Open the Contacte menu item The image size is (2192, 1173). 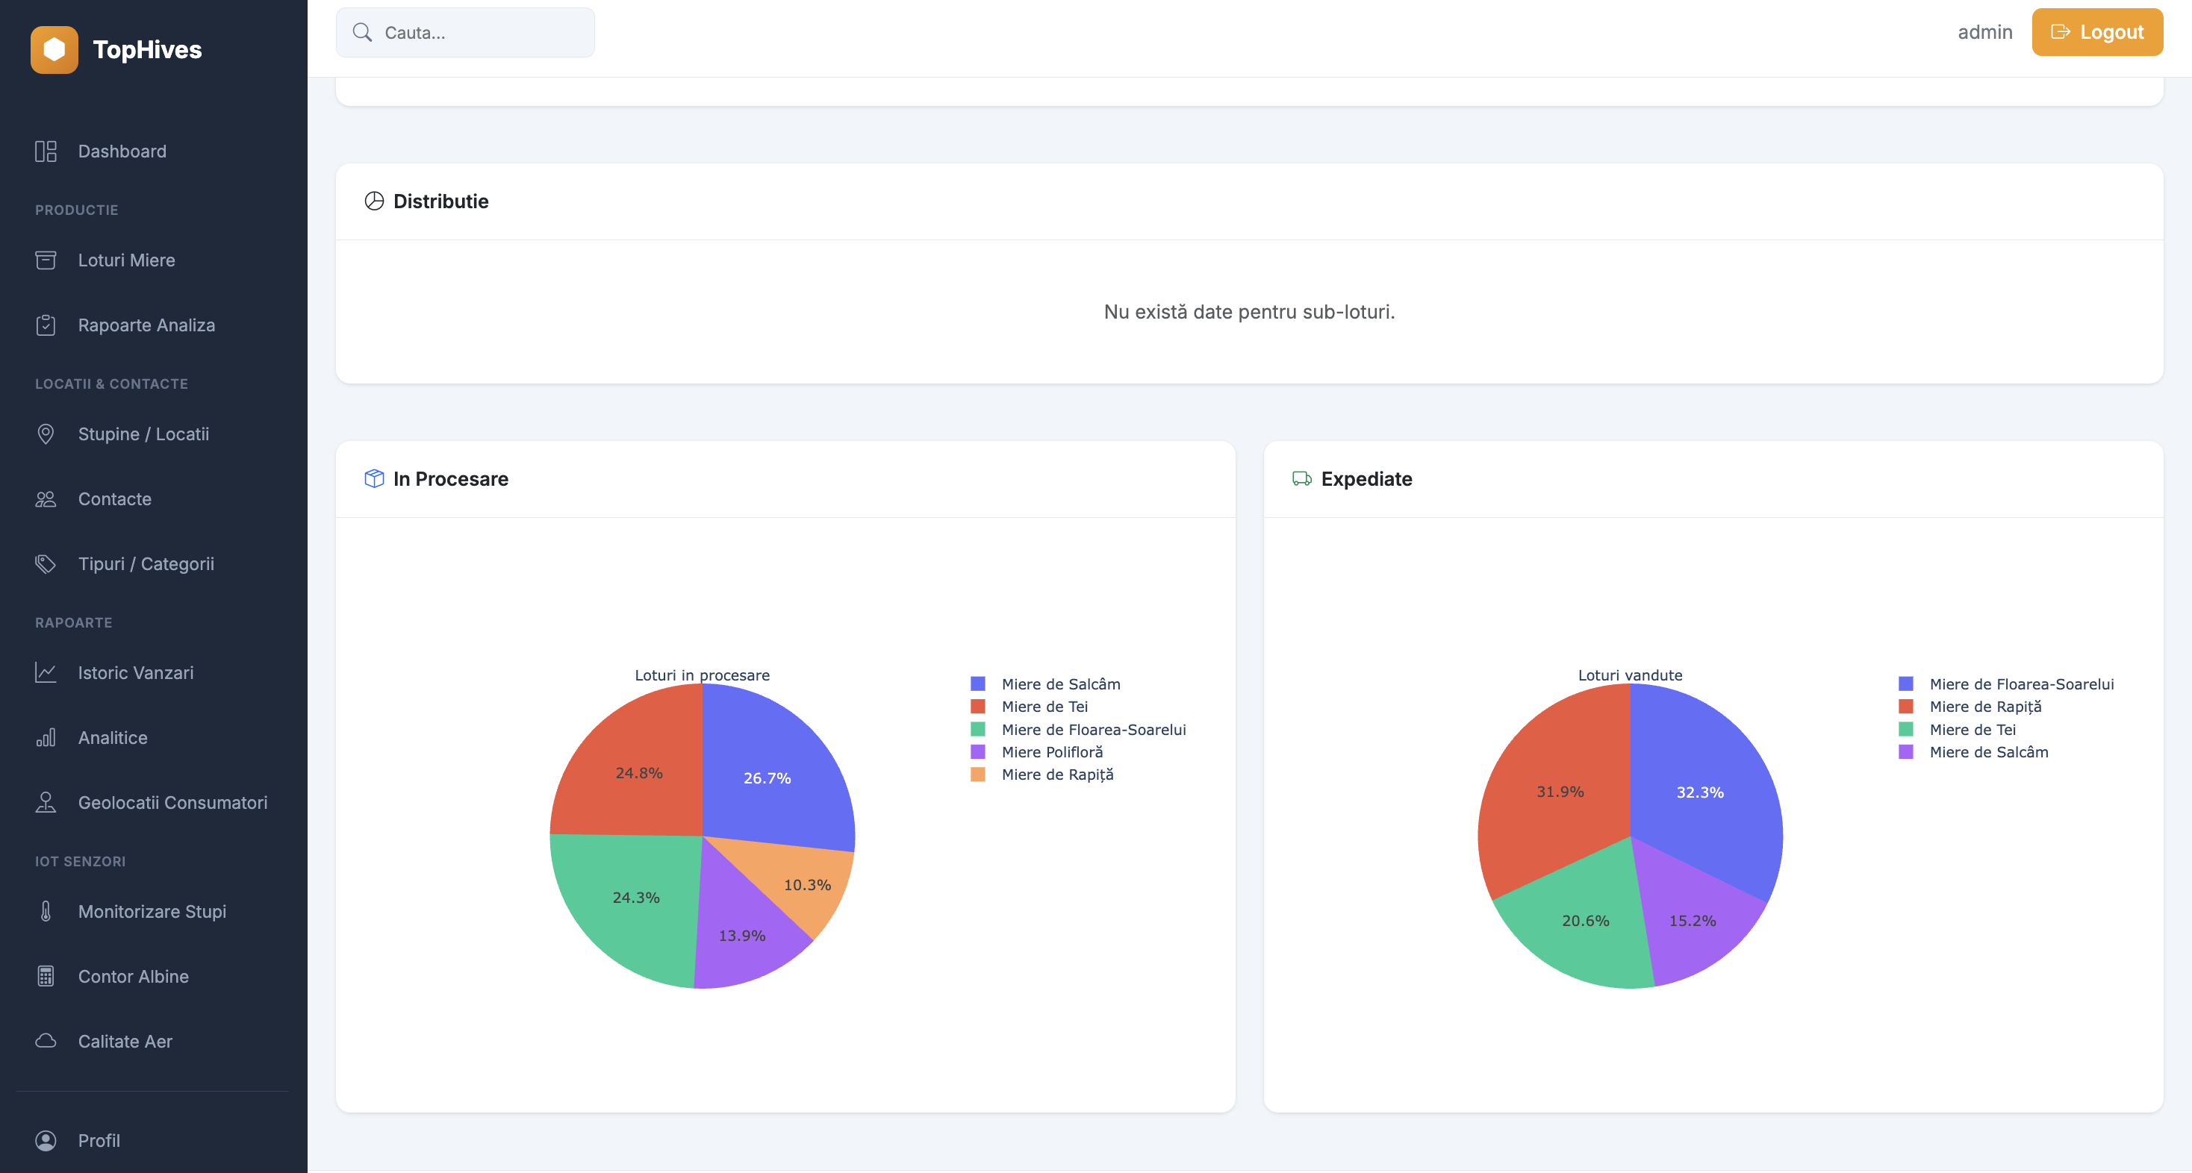115,499
